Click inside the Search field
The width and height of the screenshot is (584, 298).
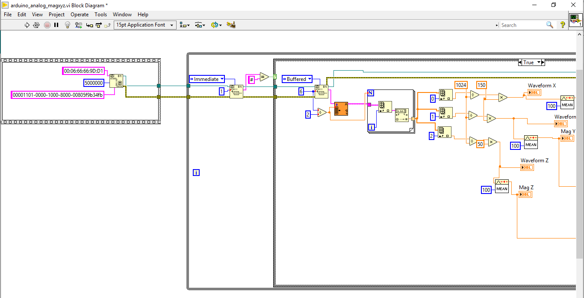(522, 25)
